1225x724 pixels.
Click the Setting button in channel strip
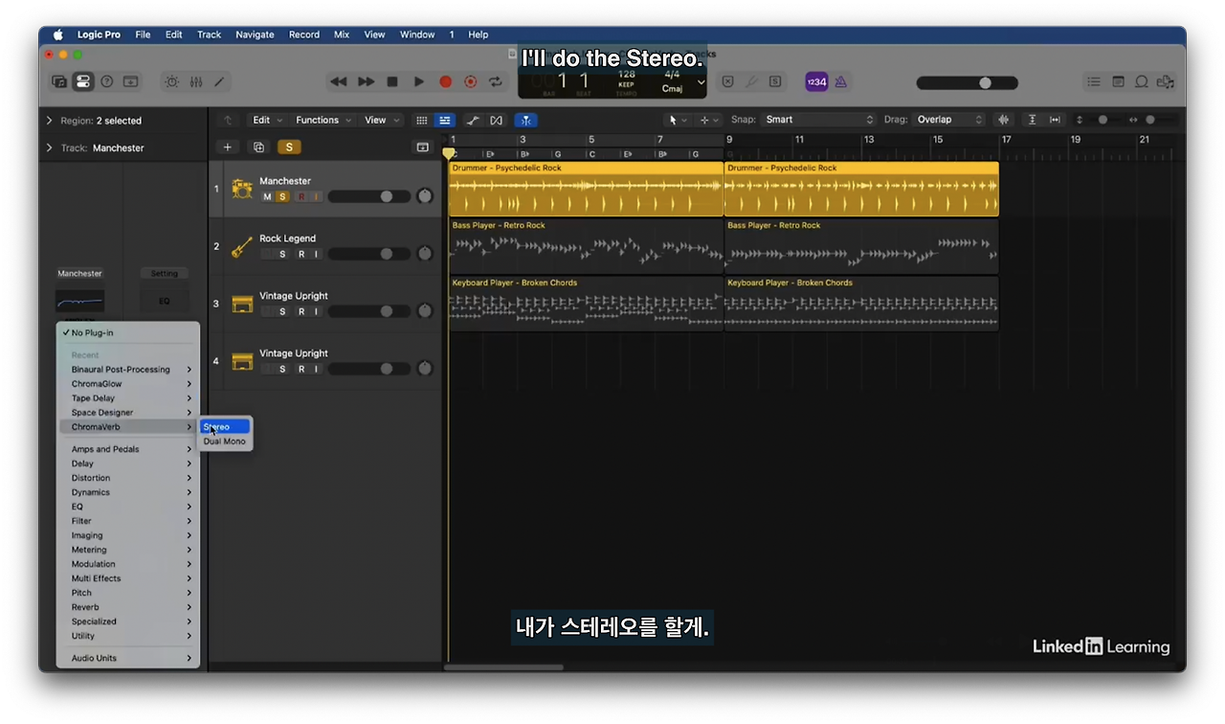tap(165, 273)
